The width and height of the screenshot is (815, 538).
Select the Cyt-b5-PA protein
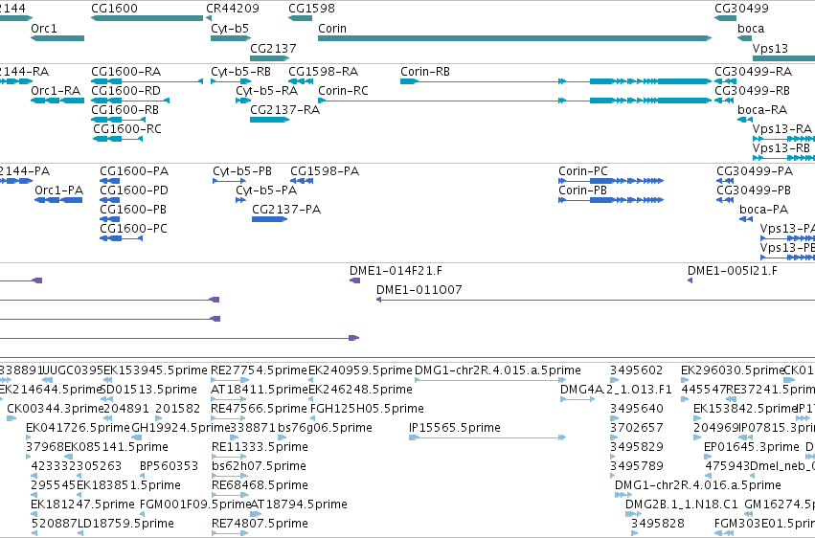(240, 200)
